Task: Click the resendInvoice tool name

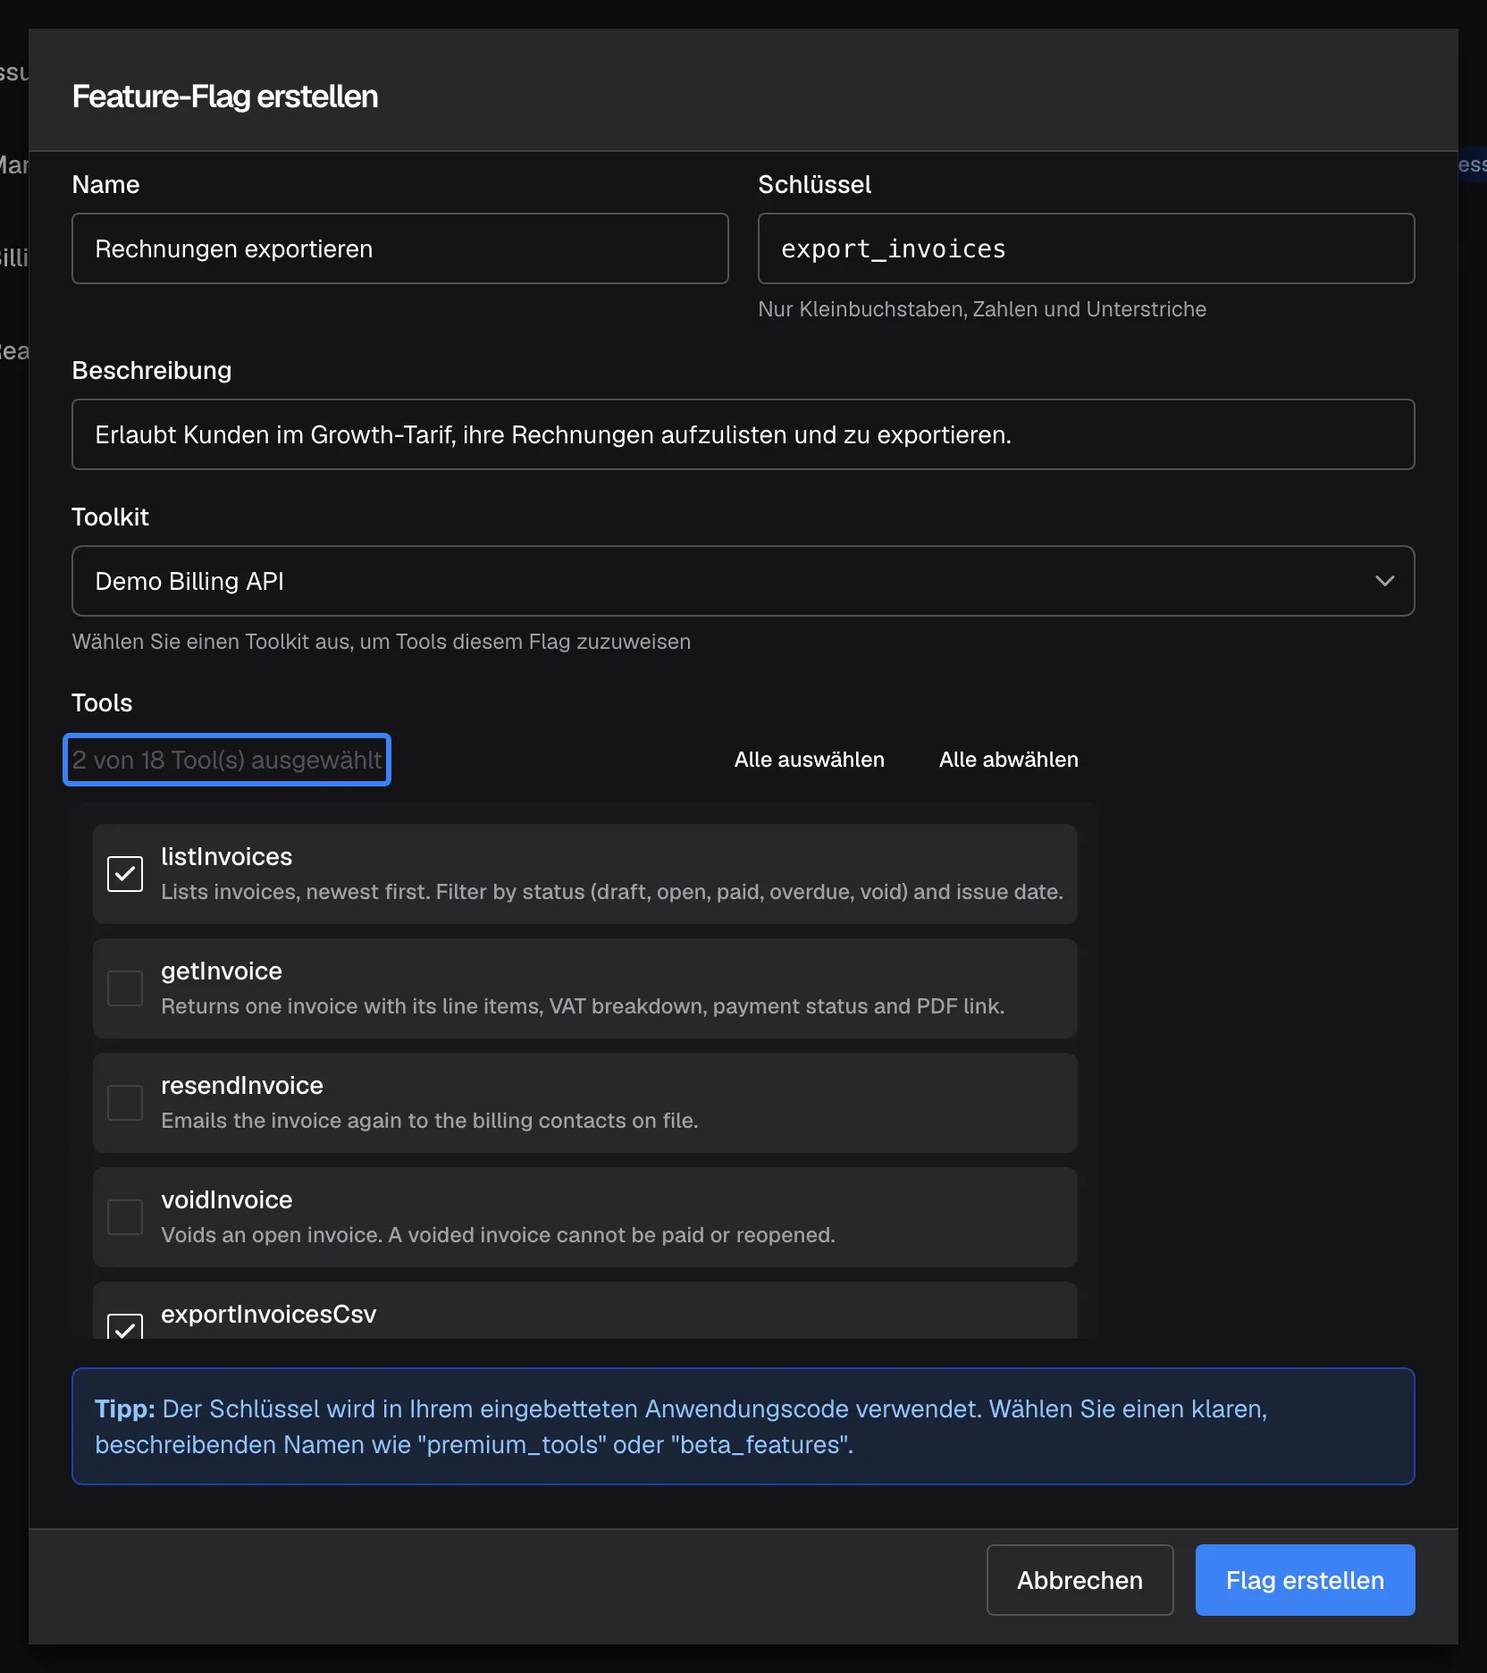Action: 242,1085
